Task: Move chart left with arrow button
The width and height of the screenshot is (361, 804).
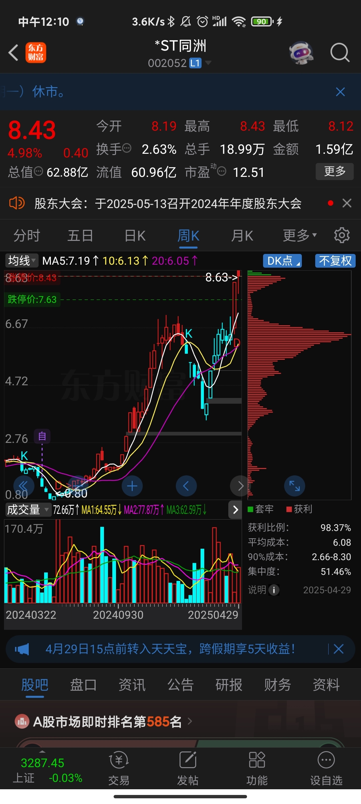Action: (x=186, y=486)
